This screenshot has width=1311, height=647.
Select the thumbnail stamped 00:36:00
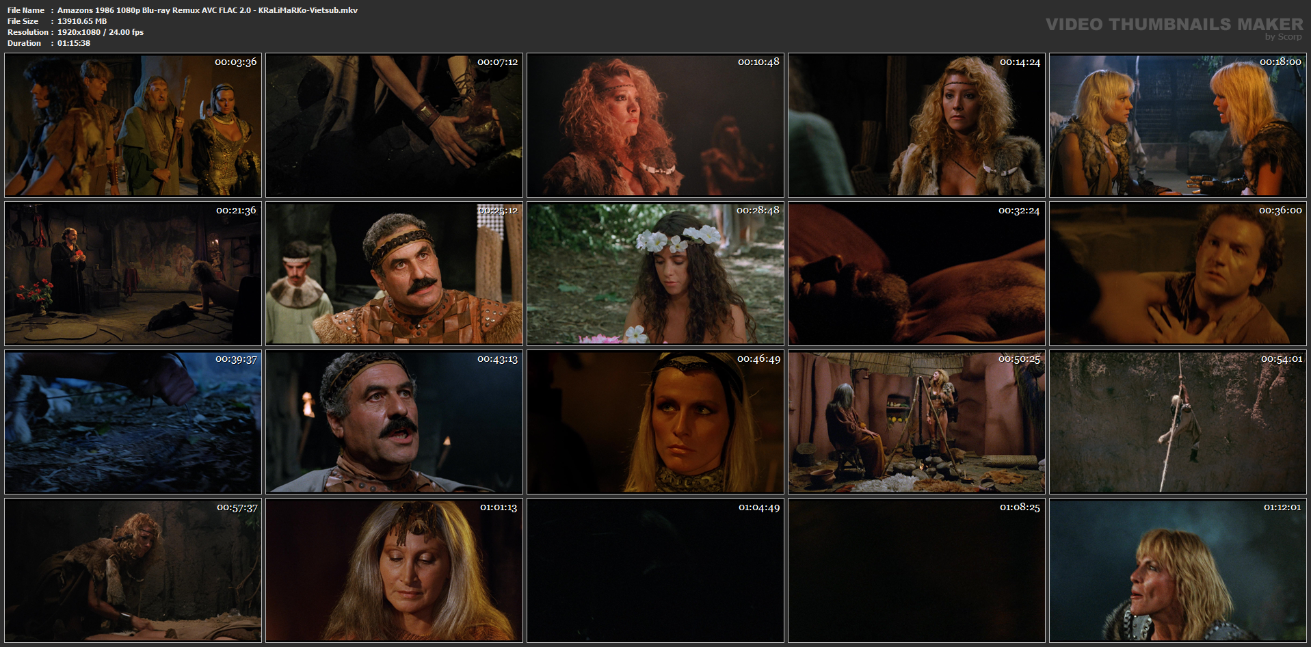click(1178, 274)
